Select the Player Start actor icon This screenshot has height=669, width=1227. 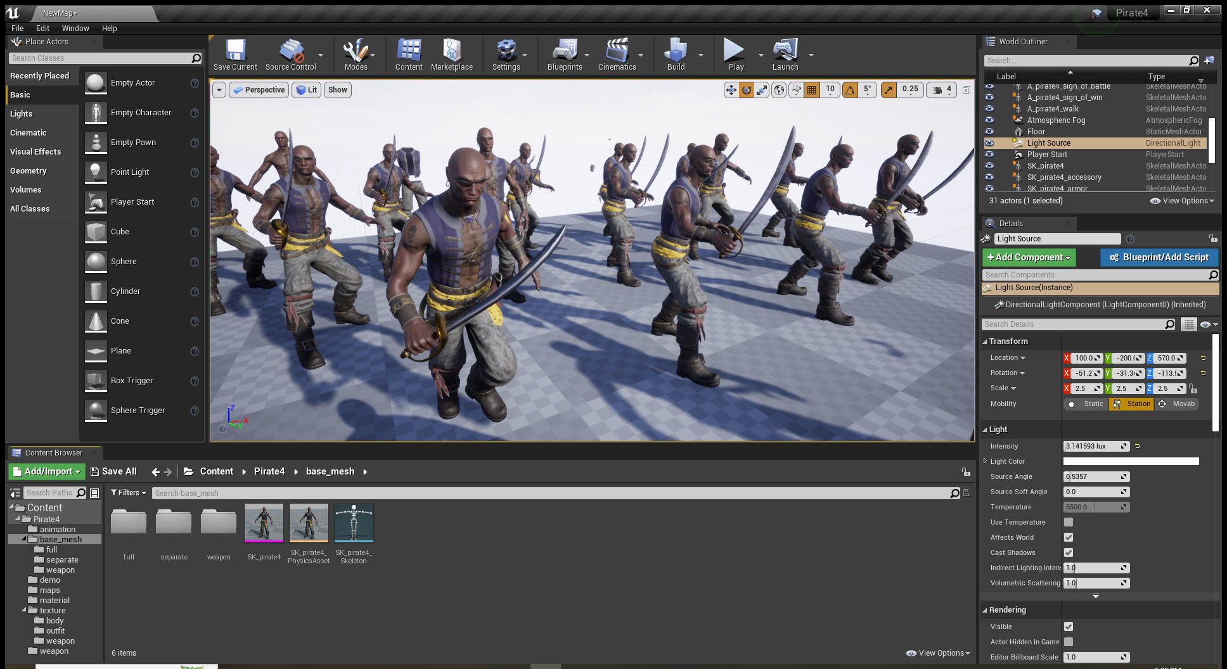[96, 202]
